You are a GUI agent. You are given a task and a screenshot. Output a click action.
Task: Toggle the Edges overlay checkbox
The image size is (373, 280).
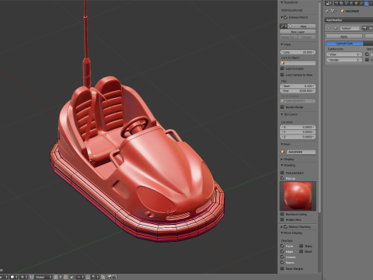coord(282,251)
